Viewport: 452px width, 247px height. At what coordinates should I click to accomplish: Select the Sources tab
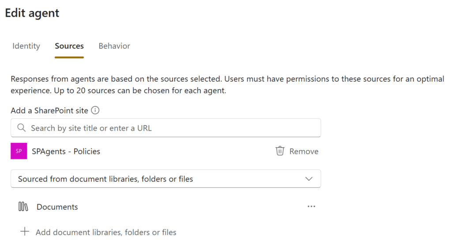[69, 46]
